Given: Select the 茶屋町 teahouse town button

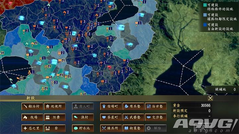Looking at the screenshot, I should pyautogui.click(x=111, y=117).
